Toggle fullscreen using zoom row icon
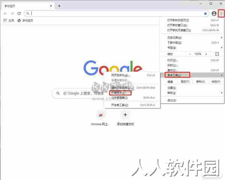The height and width of the screenshot is (180, 225). coord(217,54)
